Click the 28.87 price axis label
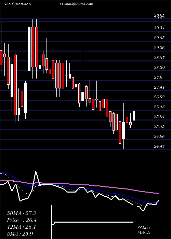 (x=159, y=58)
